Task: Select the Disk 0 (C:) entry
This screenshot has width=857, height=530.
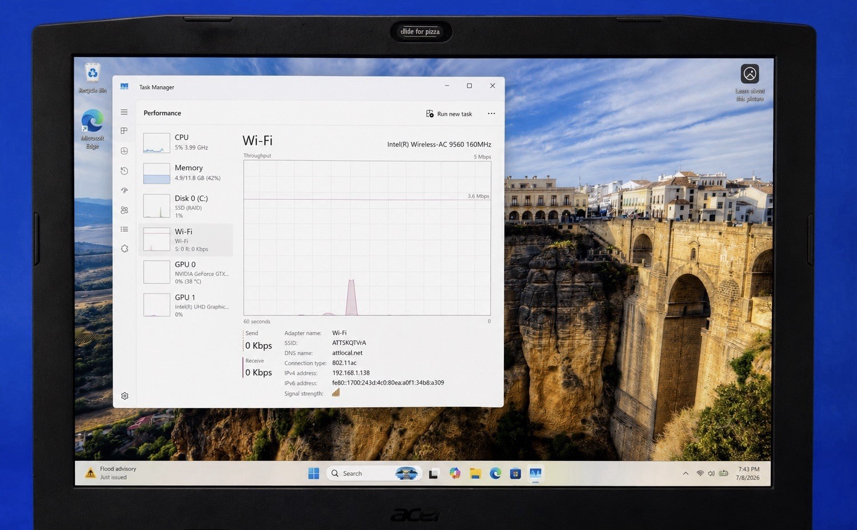Action: (x=186, y=207)
